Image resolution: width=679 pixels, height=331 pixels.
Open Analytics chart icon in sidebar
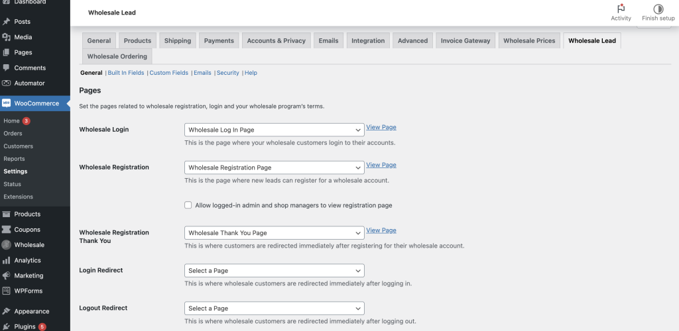pyautogui.click(x=7, y=260)
